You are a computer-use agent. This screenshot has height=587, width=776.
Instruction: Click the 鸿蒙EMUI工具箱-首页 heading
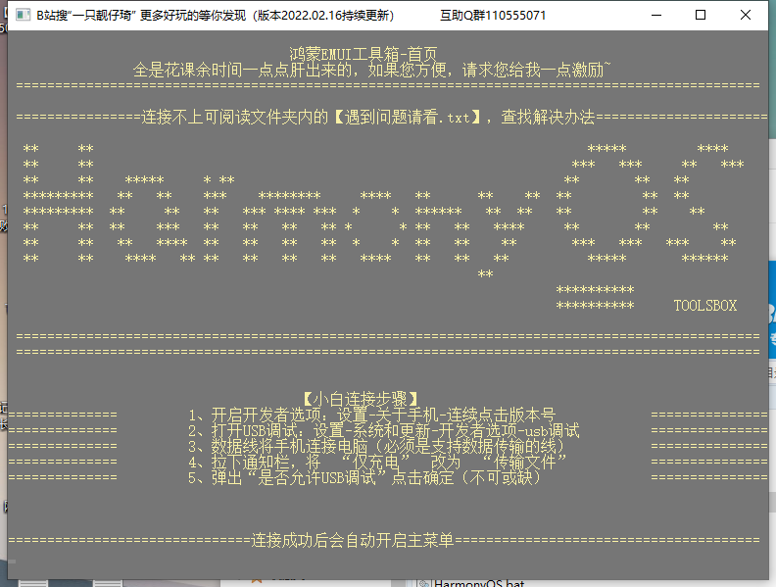(363, 55)
